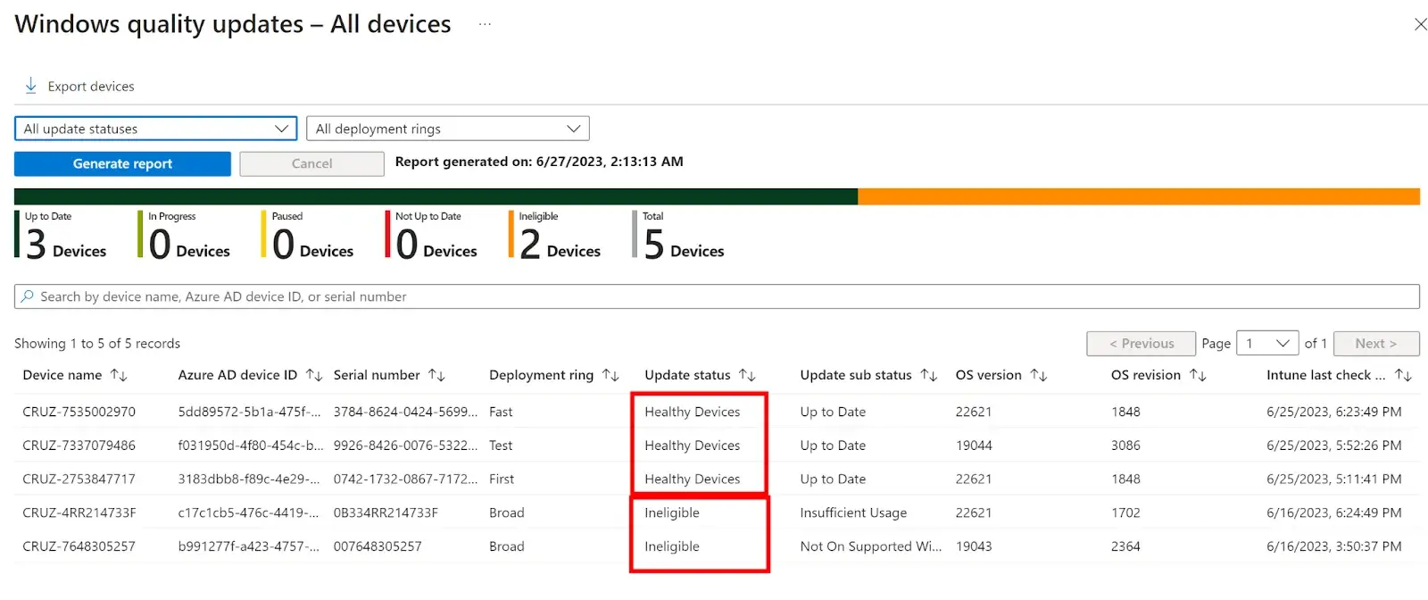
Task: Click OS version 19043
Action: click(x=974, y=546)
